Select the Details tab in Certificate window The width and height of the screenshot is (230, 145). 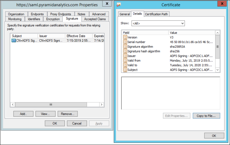(x=137, y=14)
